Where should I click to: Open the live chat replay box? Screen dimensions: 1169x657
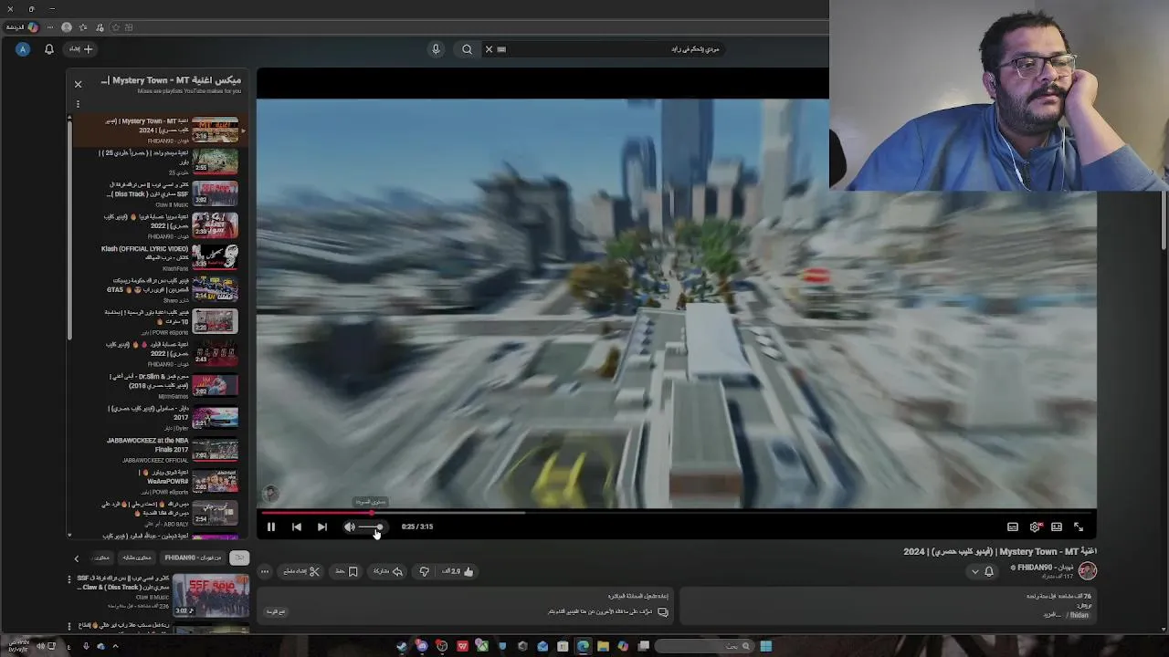(466, 604)
